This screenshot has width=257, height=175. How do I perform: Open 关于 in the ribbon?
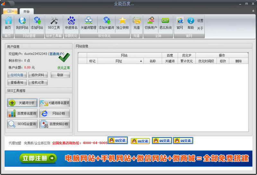pos(200,28)
